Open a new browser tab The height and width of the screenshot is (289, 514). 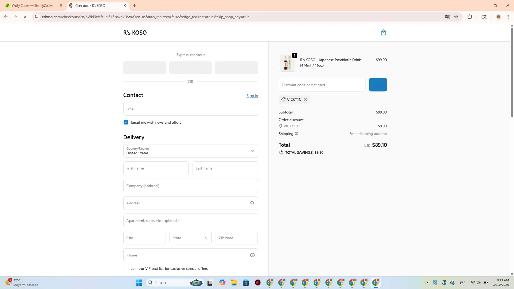click(134, 5)
